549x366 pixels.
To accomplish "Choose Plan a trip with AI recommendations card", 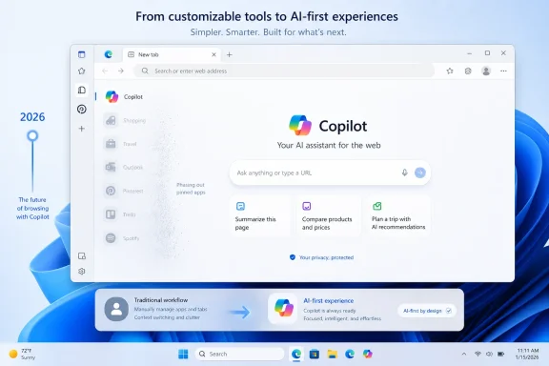I will coord(398,216).
